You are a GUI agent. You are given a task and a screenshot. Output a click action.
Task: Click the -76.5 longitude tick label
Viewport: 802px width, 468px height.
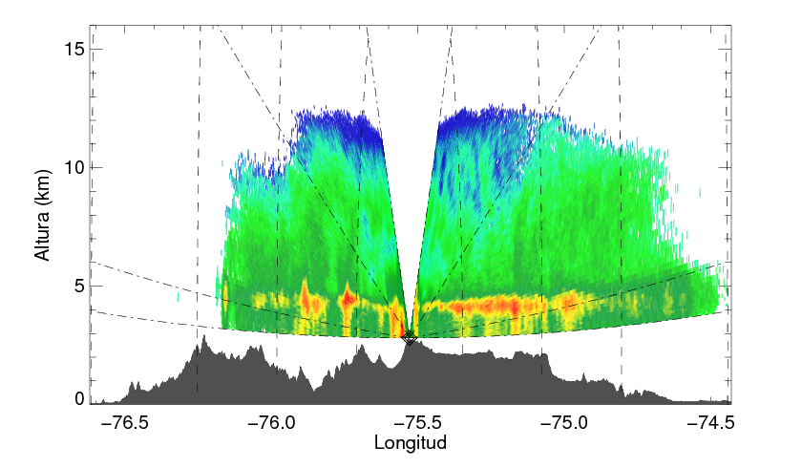pyautogui.click(x=125, y=423)
